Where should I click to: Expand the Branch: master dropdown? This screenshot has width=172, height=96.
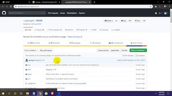coord(30,50)
